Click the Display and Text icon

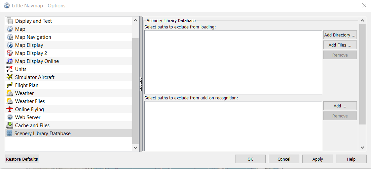pos(10,21)
